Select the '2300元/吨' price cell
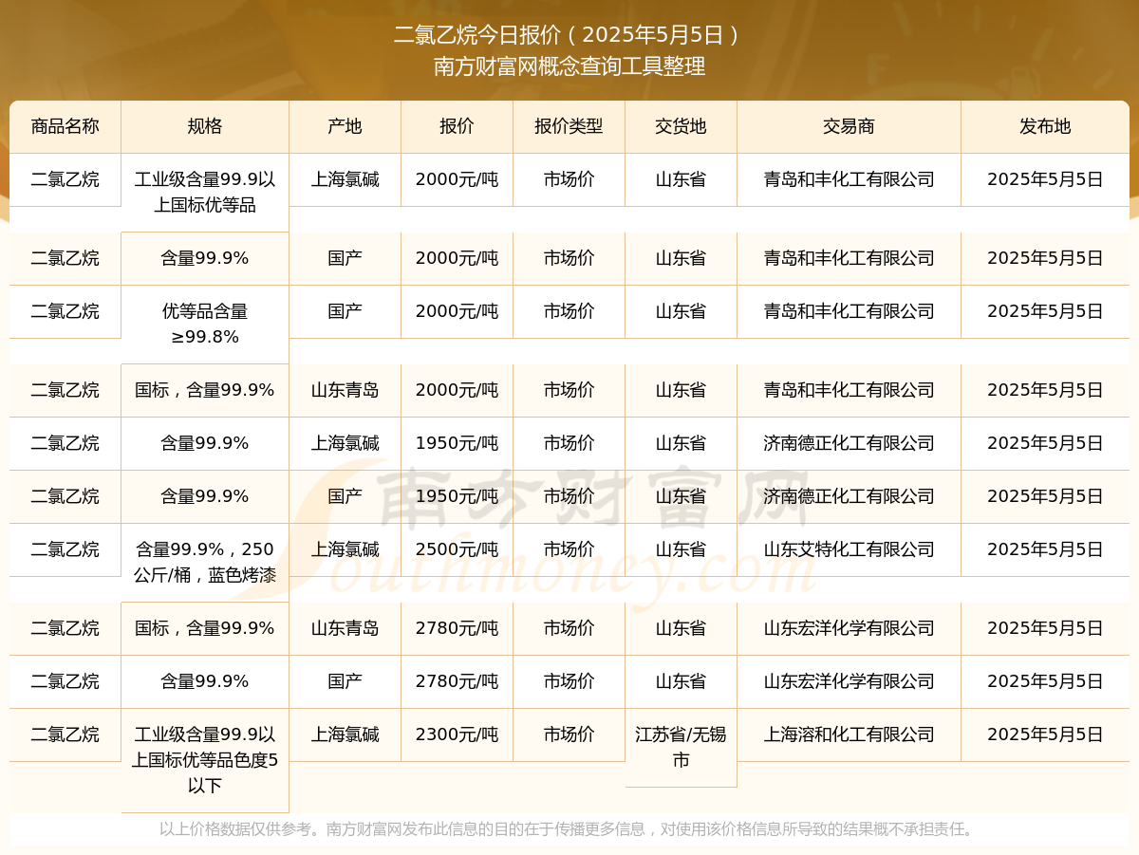Image resolution: width=1139 pixels, height=855 pixels. 457,734
